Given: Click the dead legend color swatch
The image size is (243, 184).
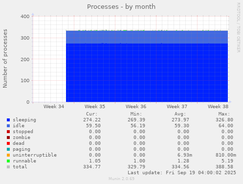Looking at the screenshot, I should pos(8,143).
